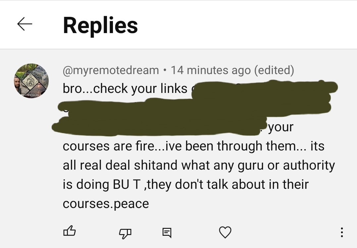Tap the reply comment icon

[167, 232]
